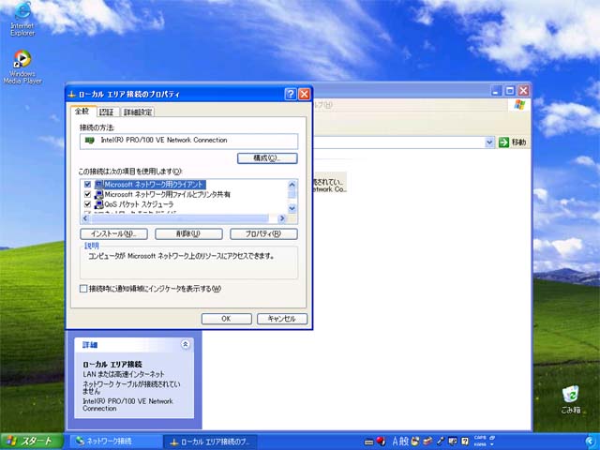Click the インストール(N)... install button
The image size is (600, 450).
click(x=113, y=233)
